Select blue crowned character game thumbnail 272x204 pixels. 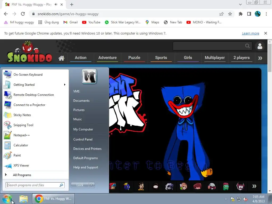(127, 186)
